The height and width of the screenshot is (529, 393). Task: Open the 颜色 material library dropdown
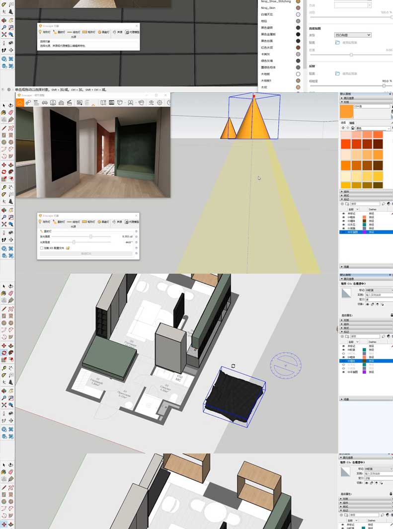(373, 127)
